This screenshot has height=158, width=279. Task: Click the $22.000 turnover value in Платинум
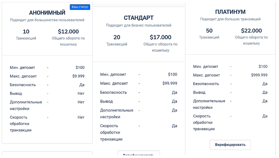point(251,31)
